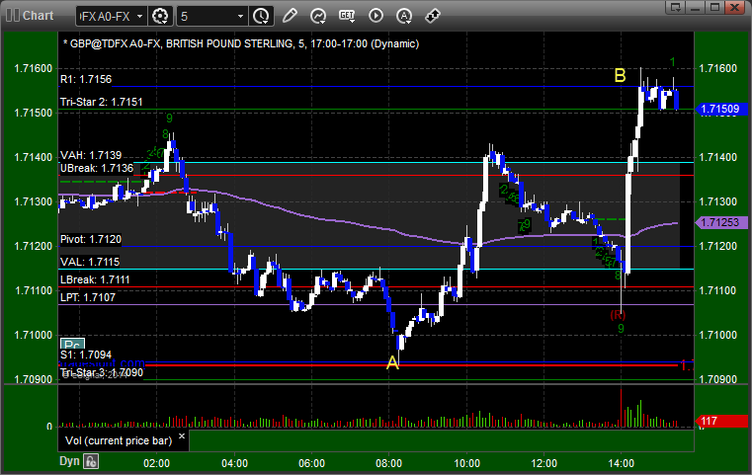
Task: Click the 02:00 time axis label
Action: click(x=156, y=463)
